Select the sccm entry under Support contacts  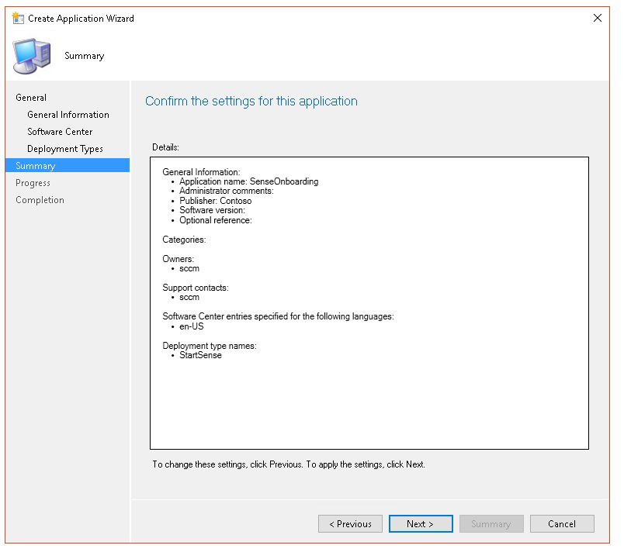189,297
